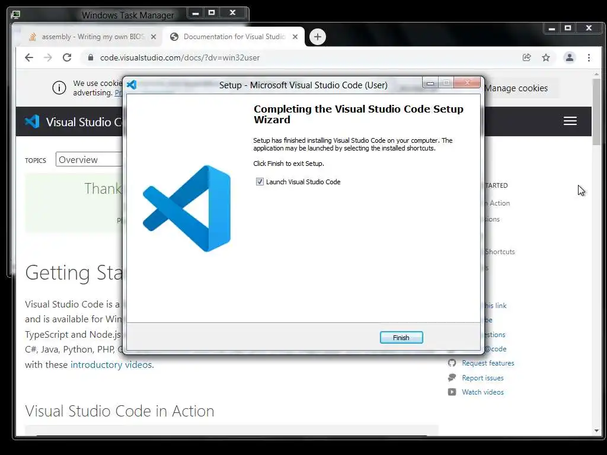
Task: Open the browser three-dot menu
Action: (x=589, y=57)
